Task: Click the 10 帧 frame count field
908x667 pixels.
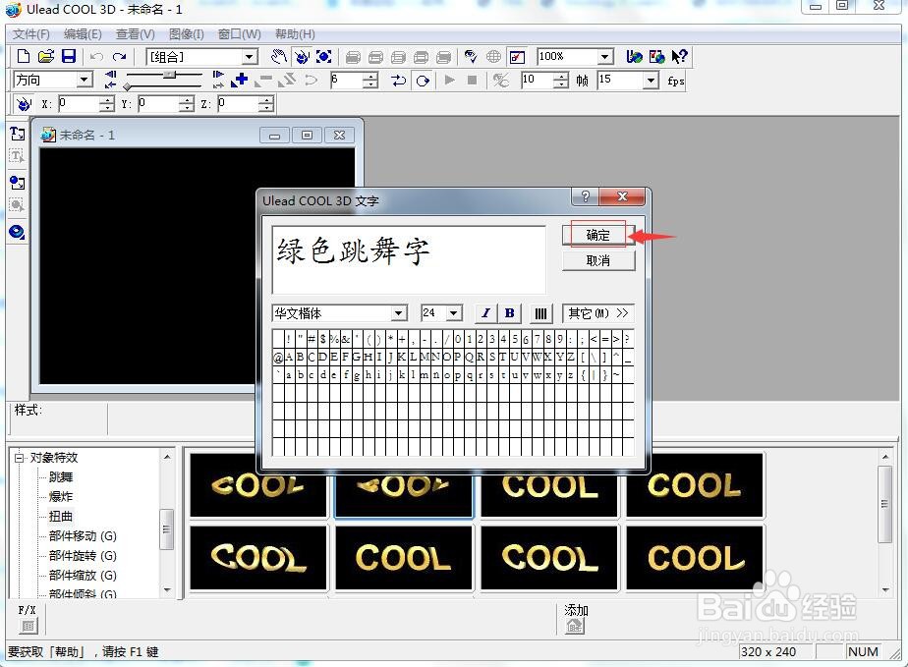Action: click(537, 80)
